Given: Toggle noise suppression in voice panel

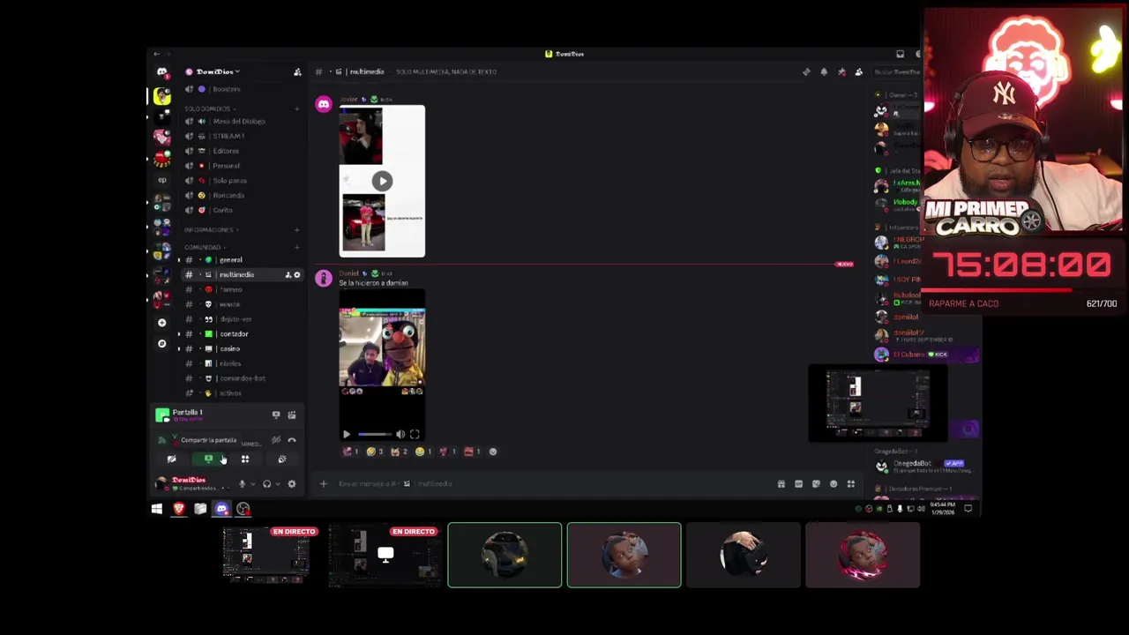Looking at the screenshot, I should pyautogui.click(x=276, y=440).
